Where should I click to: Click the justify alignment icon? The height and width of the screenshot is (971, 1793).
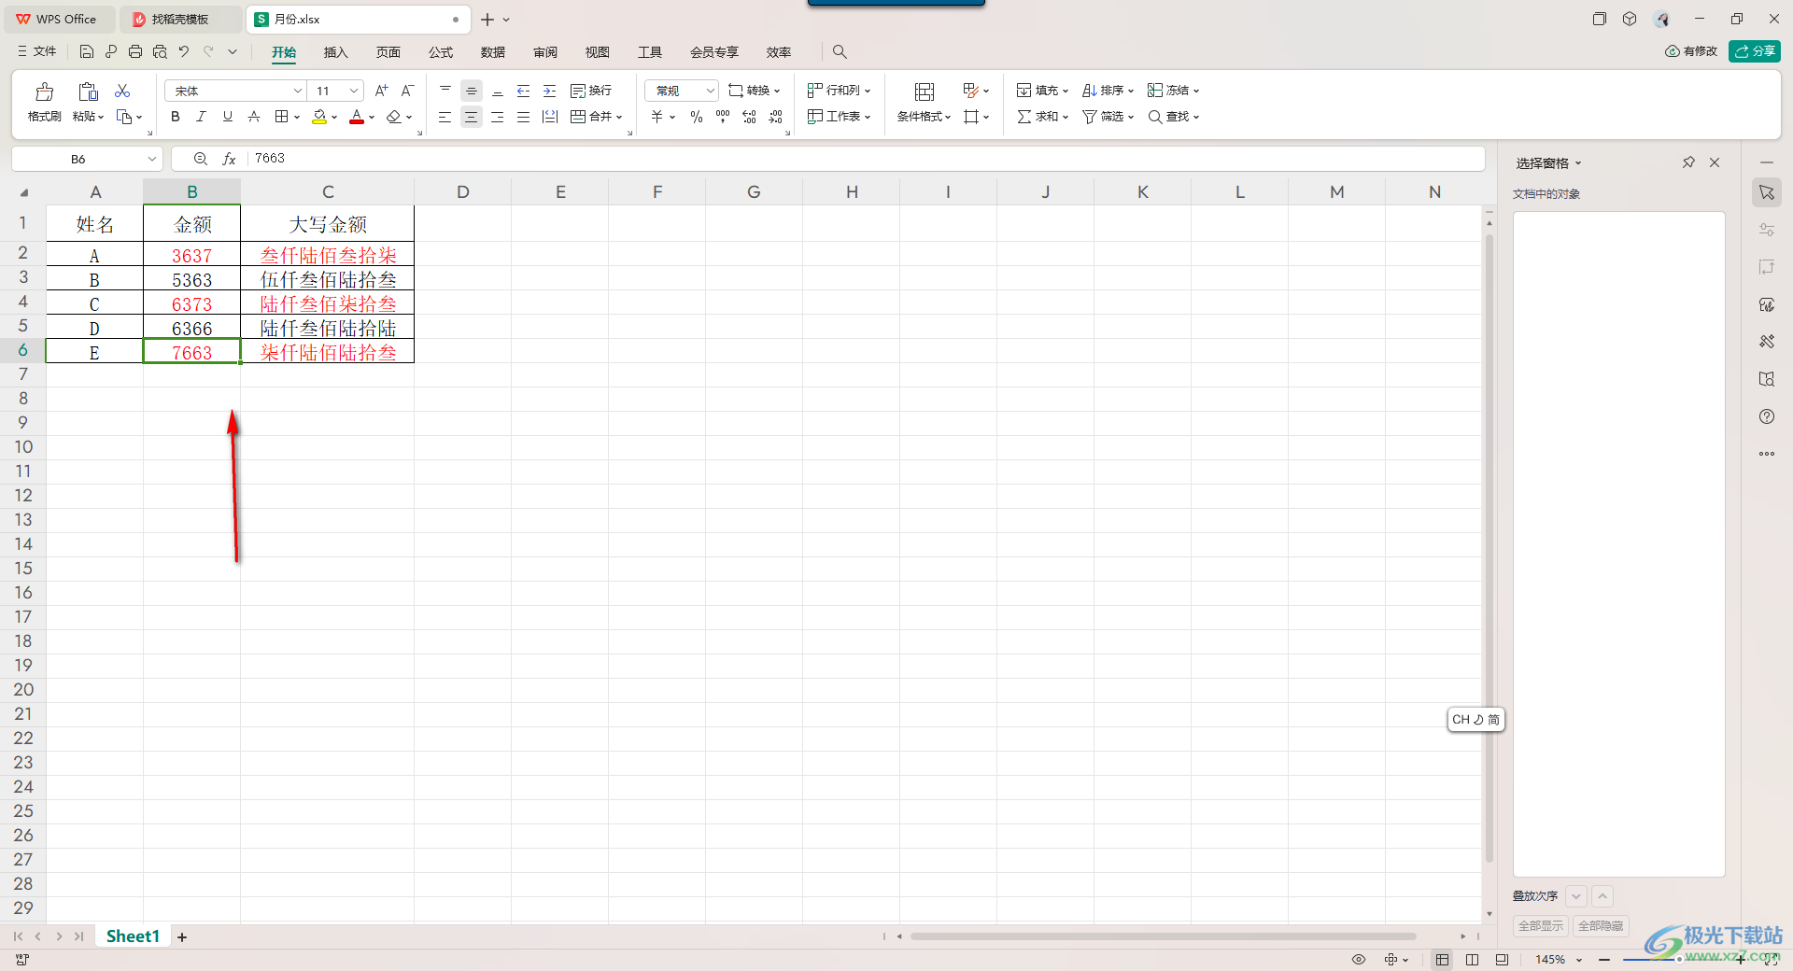coord(524,117)
